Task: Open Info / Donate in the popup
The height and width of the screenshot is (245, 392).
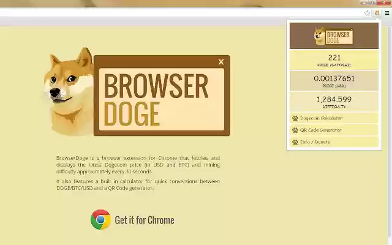Action: 334,142
